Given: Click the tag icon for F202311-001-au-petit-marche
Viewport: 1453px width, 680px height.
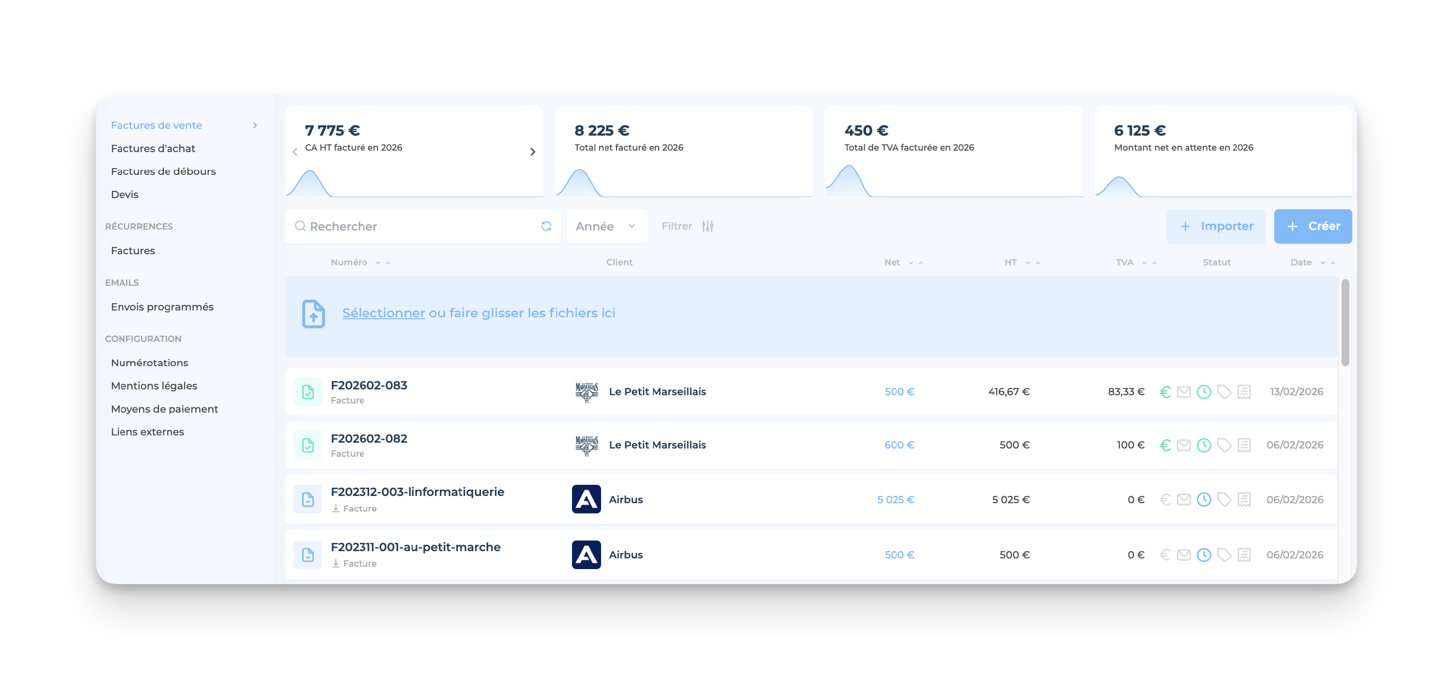Looking at the screenshot, I should coord(1223,555).
